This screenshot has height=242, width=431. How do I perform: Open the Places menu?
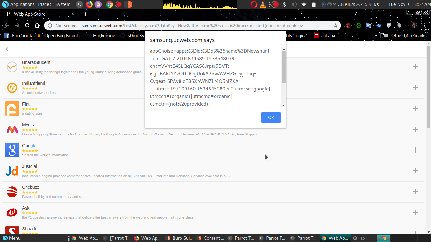[45, 4]
